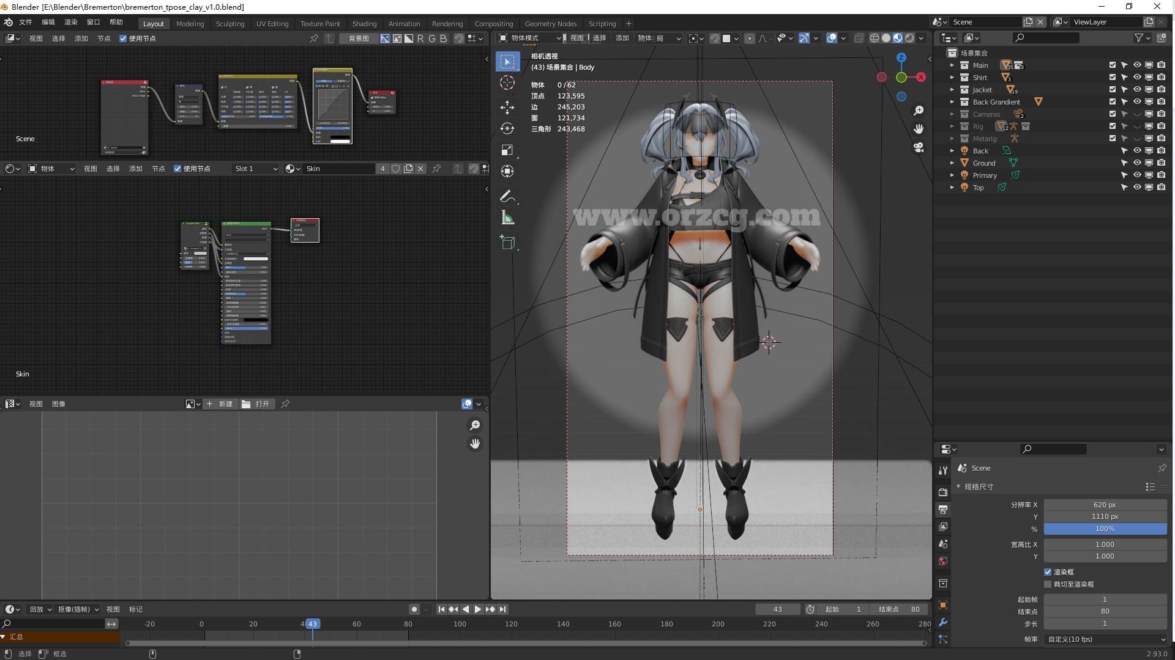
Task: Open the Render properties tab
Action: [943, 492]
